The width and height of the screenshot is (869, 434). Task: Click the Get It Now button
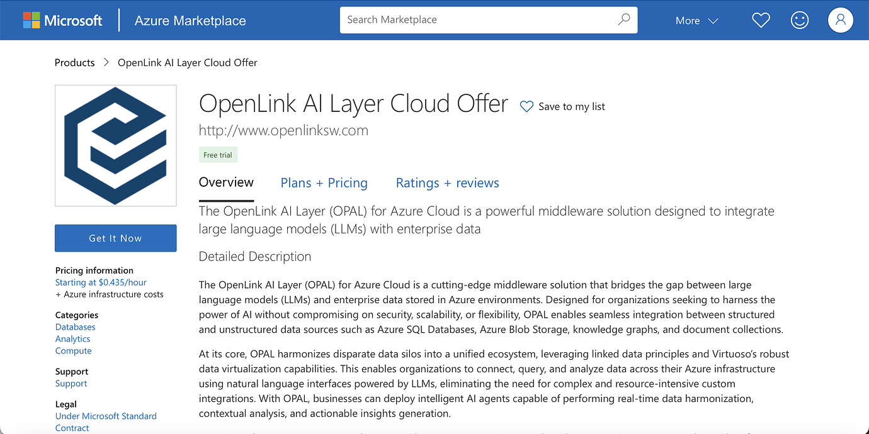click(116, 238)
